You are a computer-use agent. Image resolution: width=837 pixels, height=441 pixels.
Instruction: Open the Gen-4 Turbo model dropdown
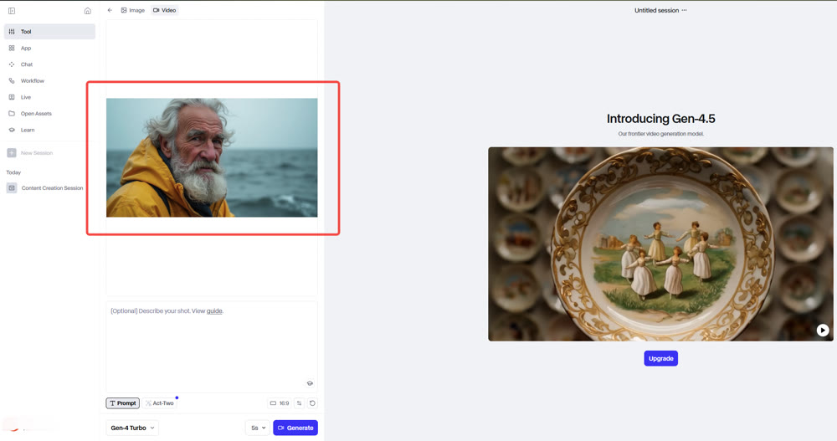[x=132, y=428]
